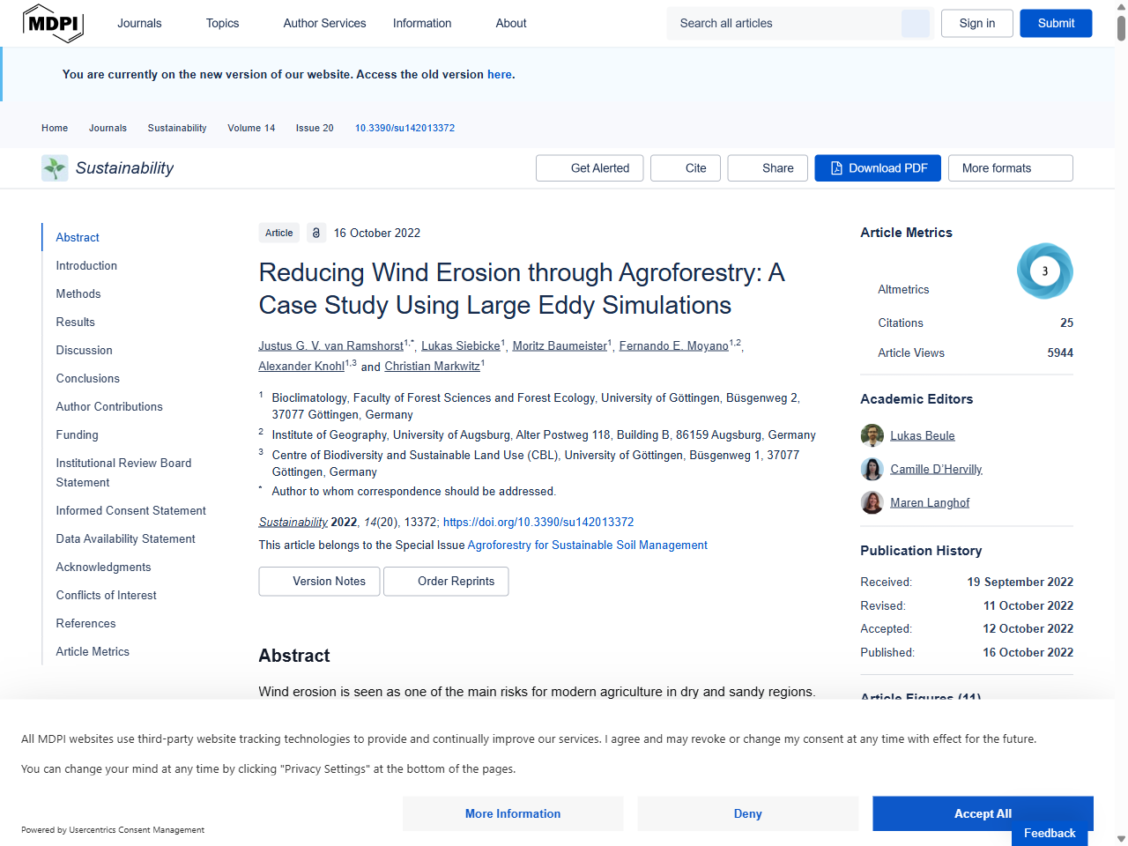
Task: Click the Share button
Action: (x=768, y=168)
